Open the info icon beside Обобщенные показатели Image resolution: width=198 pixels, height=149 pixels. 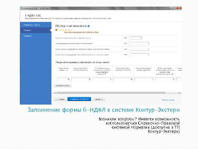click(x=89, y=26)
